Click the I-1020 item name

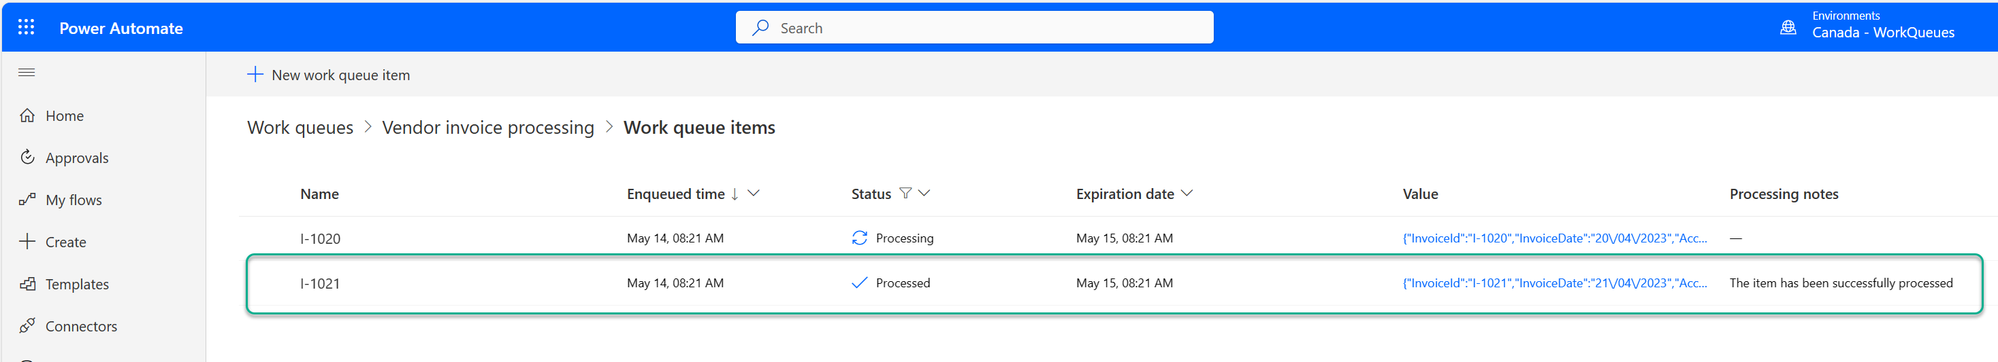[x=321, y=239]
